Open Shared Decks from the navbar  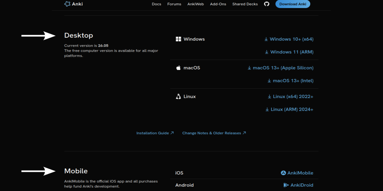pos(245,4)
